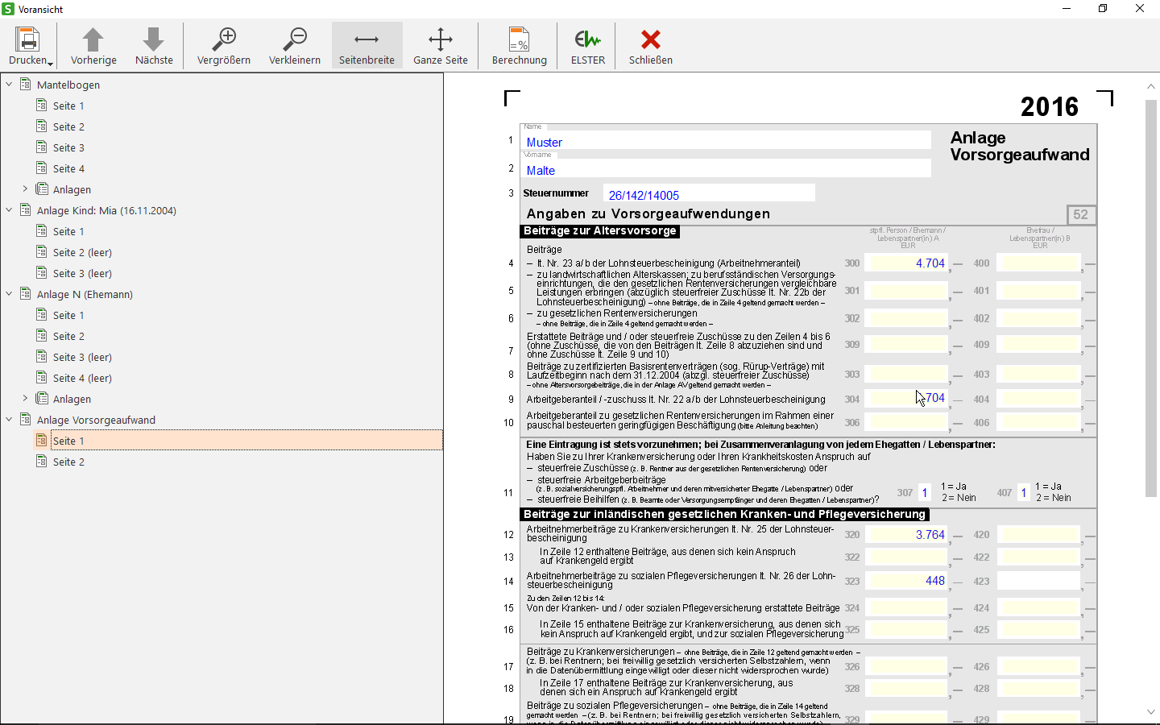
Task: Open Anlage N Seite 2
Action: (x=68, y=336)
